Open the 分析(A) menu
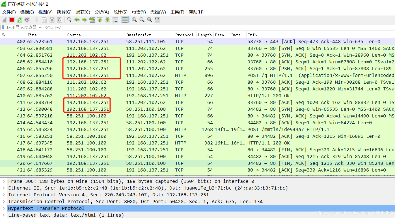 (x=102, y=12)
